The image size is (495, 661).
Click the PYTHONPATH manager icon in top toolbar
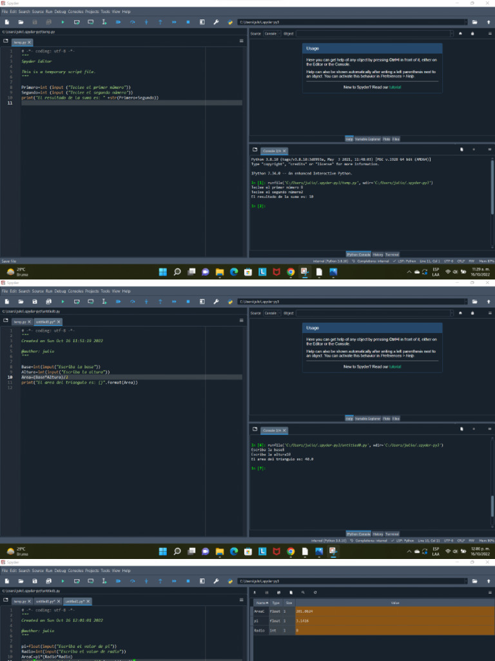point(229,22)
